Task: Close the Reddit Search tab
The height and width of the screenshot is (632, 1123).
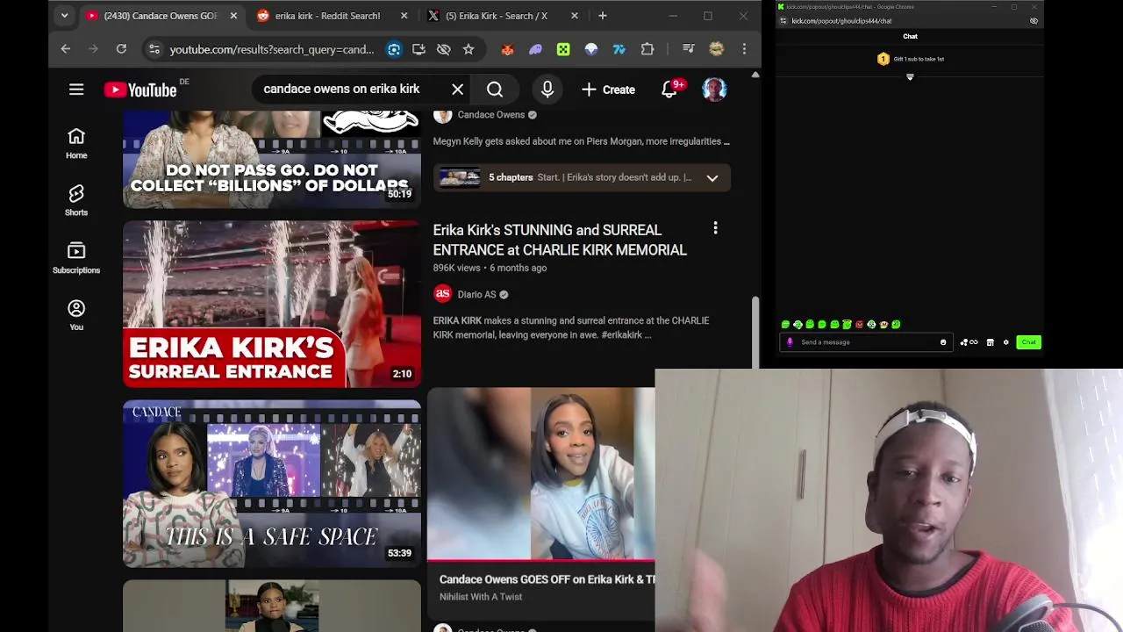Action: pos(404,16)
